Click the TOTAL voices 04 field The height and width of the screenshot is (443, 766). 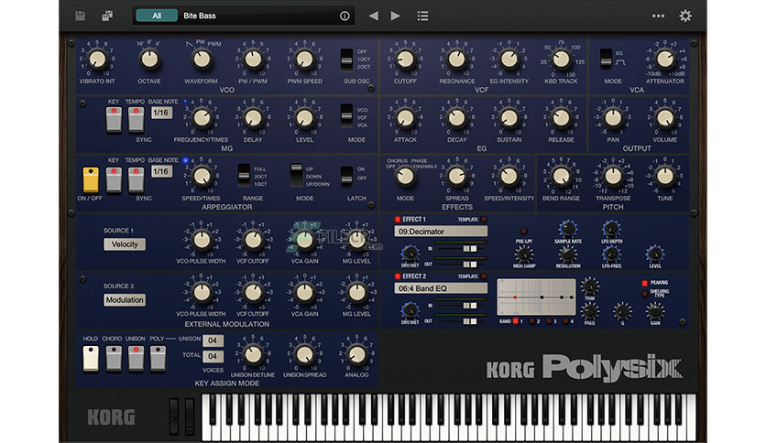tap(213, 357)
